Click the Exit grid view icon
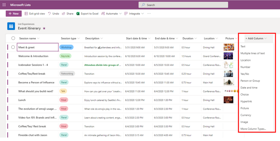The height and width of the screenshot is (141, 280). point(26,13)
